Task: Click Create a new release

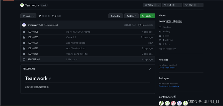Action: (167, 68)
